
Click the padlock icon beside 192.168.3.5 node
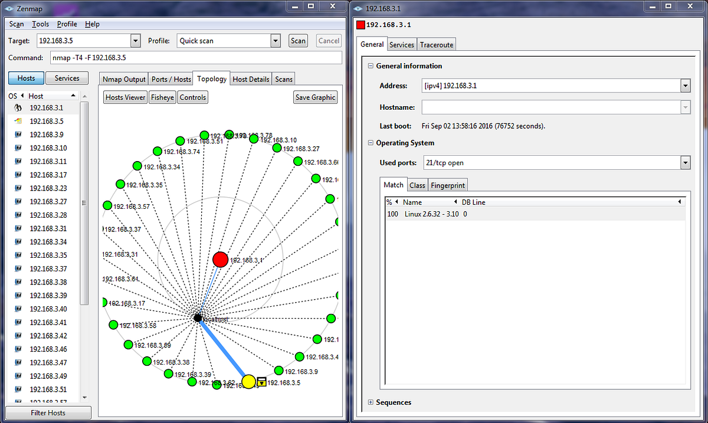[261, 382]
